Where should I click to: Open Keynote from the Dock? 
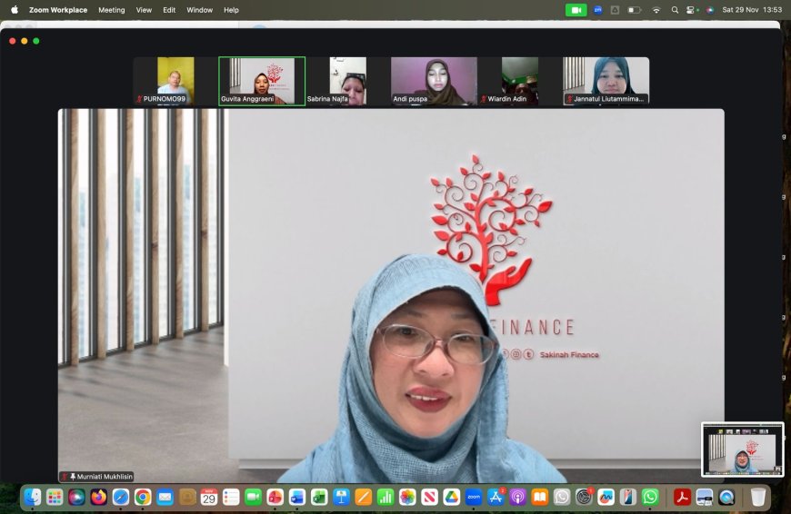(341, 498)
